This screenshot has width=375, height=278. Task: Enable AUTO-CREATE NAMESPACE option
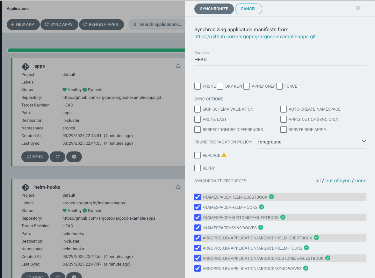point(284,109)
